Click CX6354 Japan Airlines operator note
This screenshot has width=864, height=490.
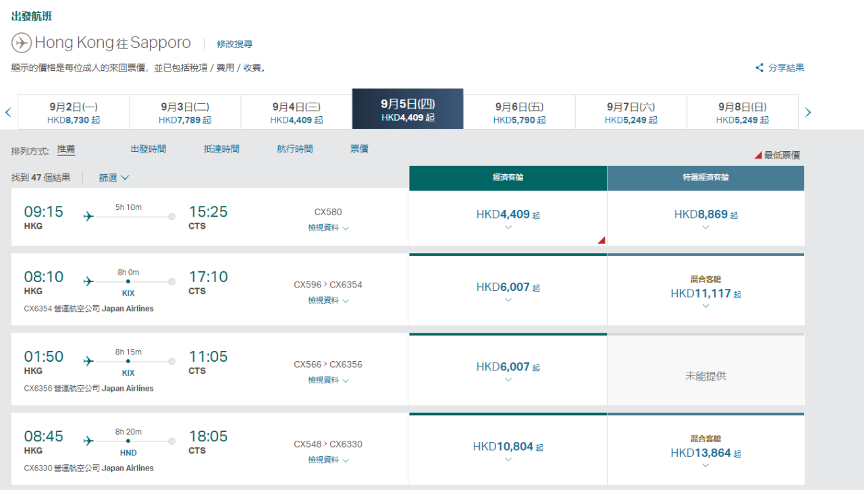tap(88, 308)
